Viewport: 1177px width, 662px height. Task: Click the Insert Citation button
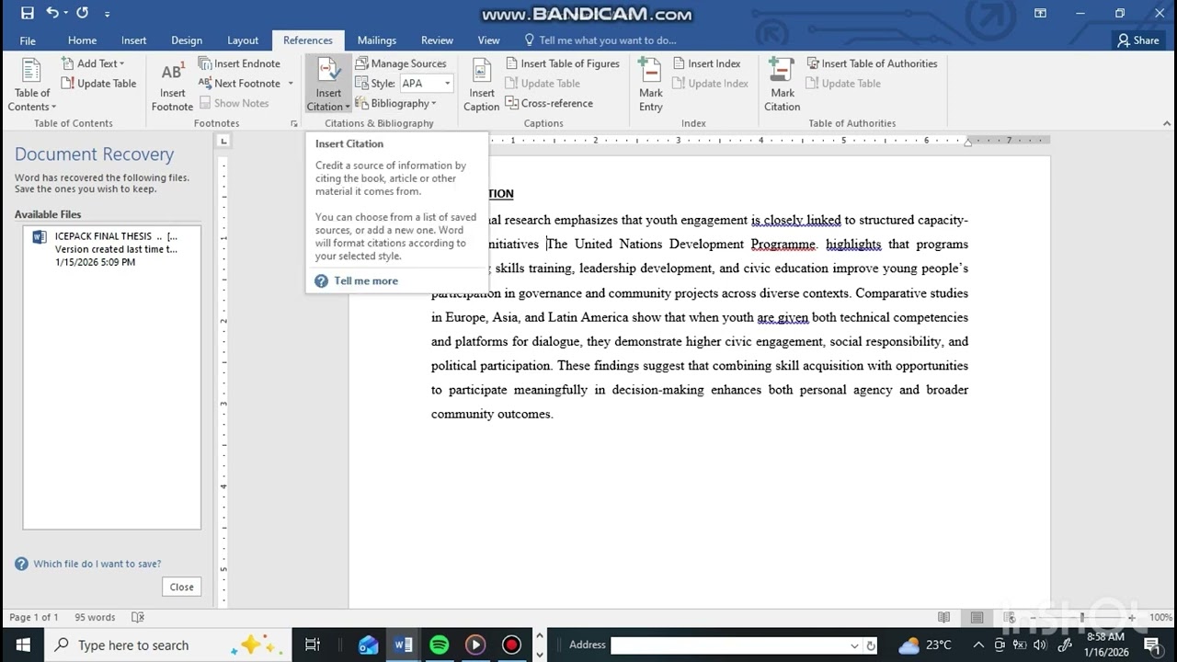pyautogui.click(x=328, y=85)
